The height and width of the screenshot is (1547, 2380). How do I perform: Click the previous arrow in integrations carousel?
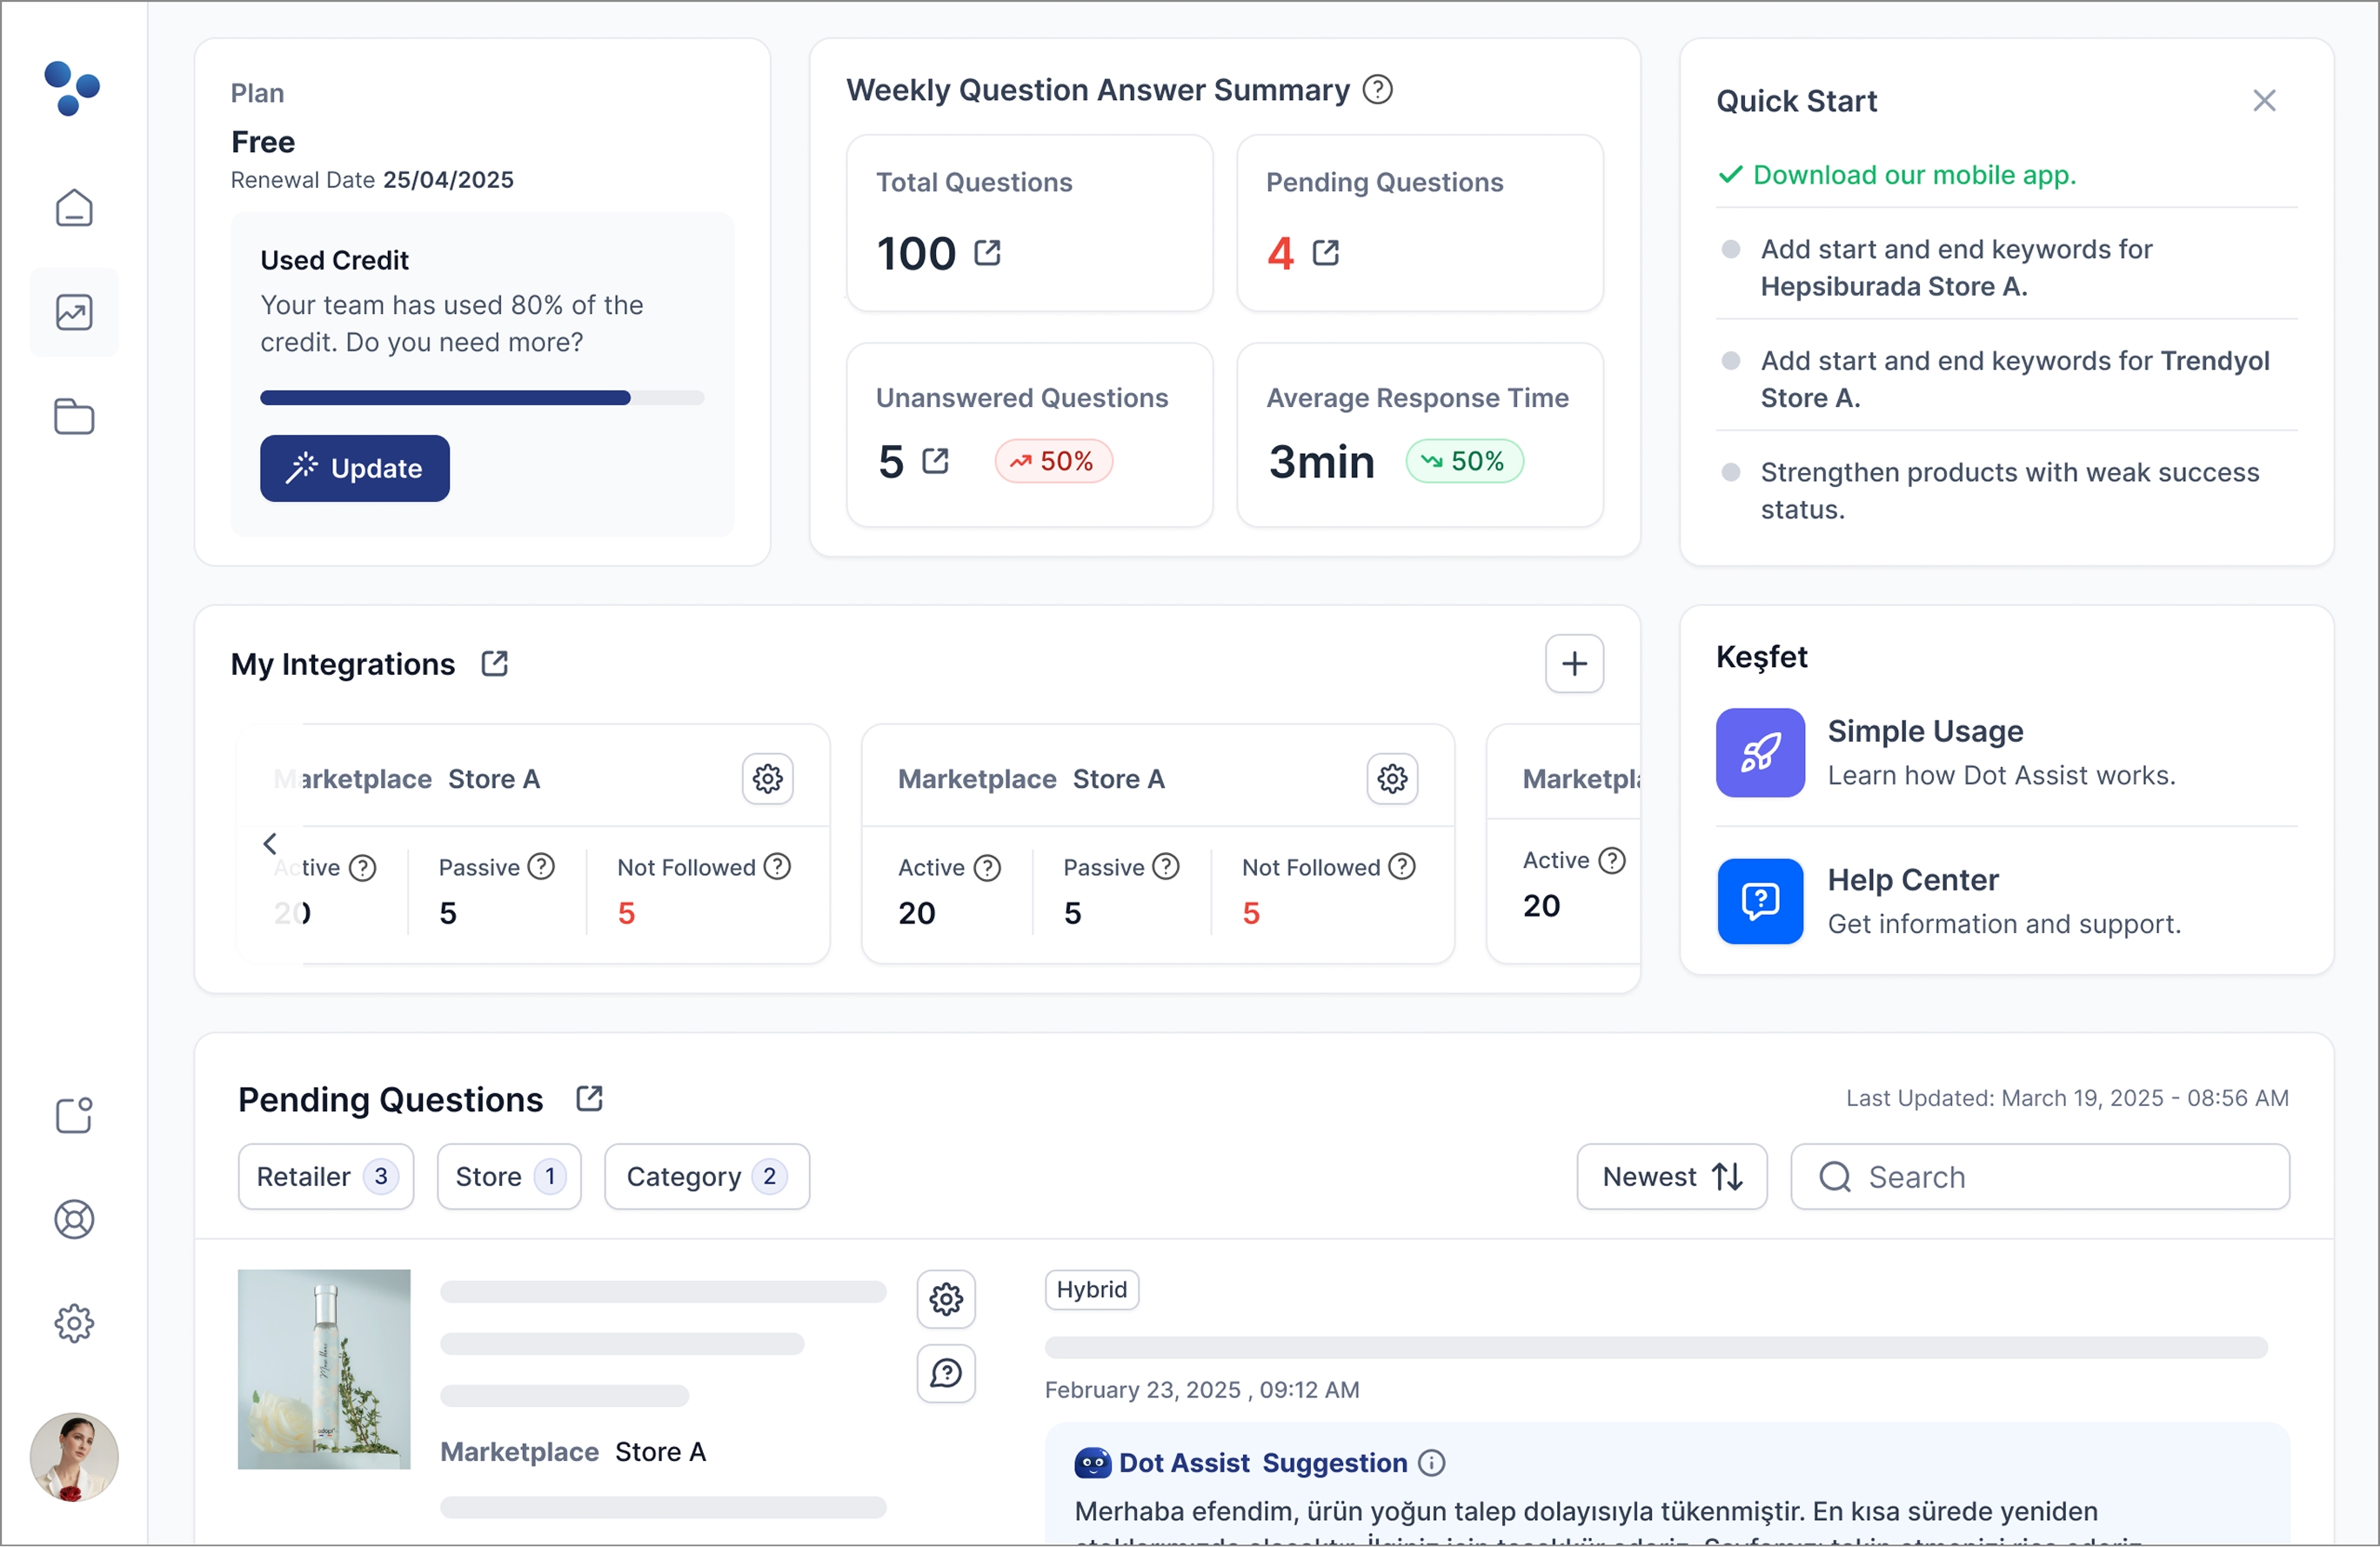269,844
